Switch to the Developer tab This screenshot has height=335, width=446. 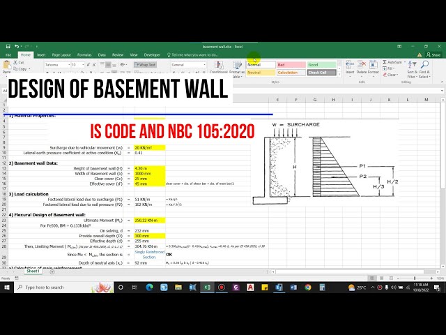pyautogui.click(x=152, y=55)
